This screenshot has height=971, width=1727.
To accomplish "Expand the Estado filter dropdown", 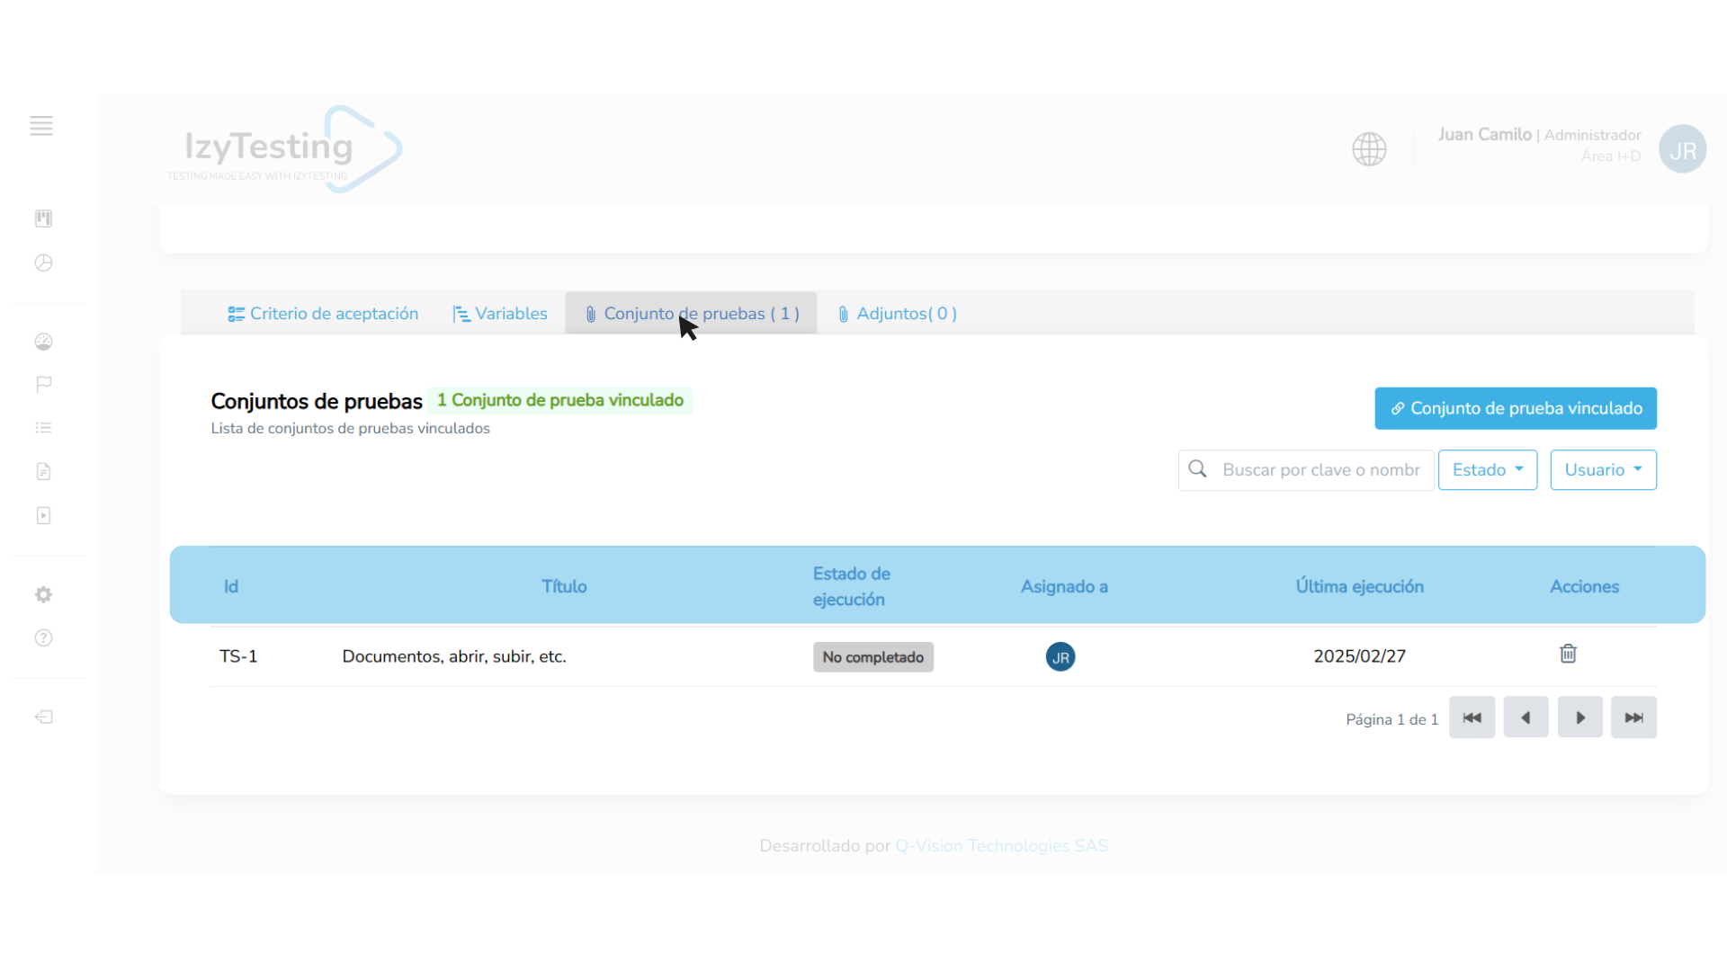I will point(1487,469).
